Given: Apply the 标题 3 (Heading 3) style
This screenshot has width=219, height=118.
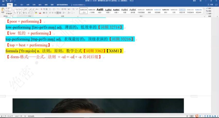Looking at the screenshot, I should 116,11.
